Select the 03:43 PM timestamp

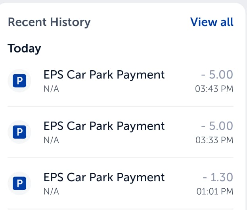214,89
